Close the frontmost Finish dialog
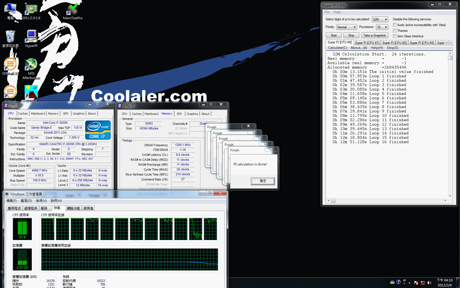460x288 pixels. click(x=271, y=149)
